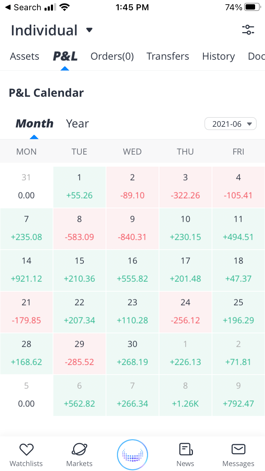The image size is (265, 471).
Task: Switch calendar to Year view
Action: (77, 124)
